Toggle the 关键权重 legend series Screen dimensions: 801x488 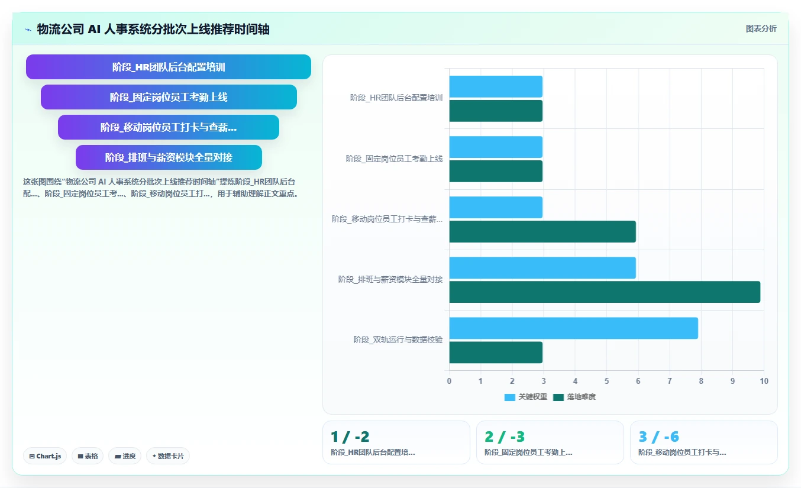(x=526, y=397)
